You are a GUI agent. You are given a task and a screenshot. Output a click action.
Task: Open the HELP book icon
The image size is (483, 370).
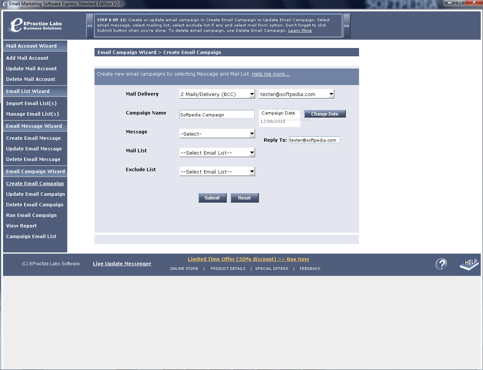tap(469, 264)
